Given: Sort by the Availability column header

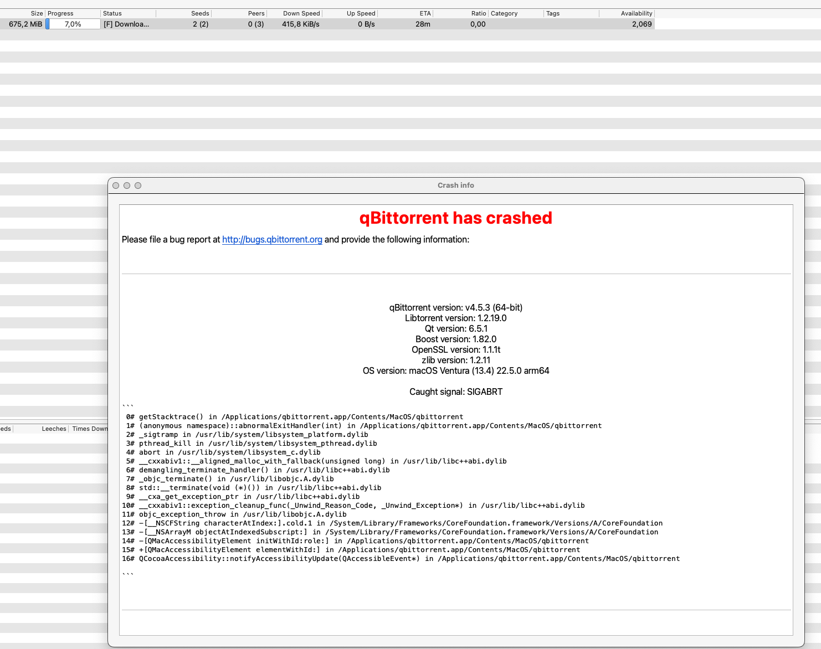Looking at the screenshot, I should [632, 13].
